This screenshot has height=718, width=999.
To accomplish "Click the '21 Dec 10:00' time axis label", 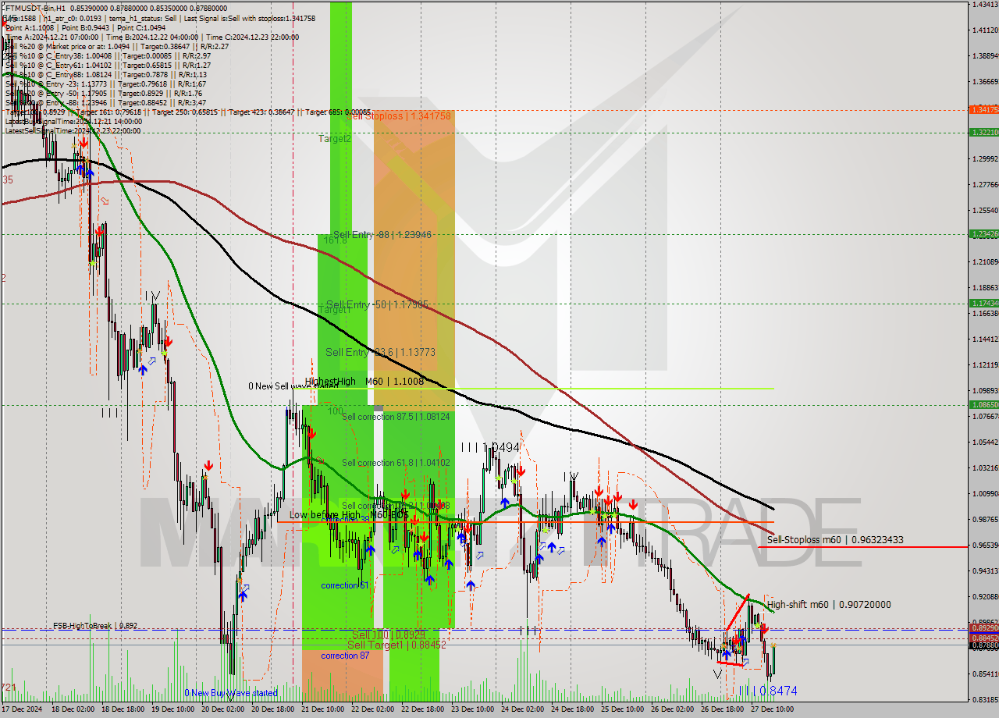I will tap(322, 709).
